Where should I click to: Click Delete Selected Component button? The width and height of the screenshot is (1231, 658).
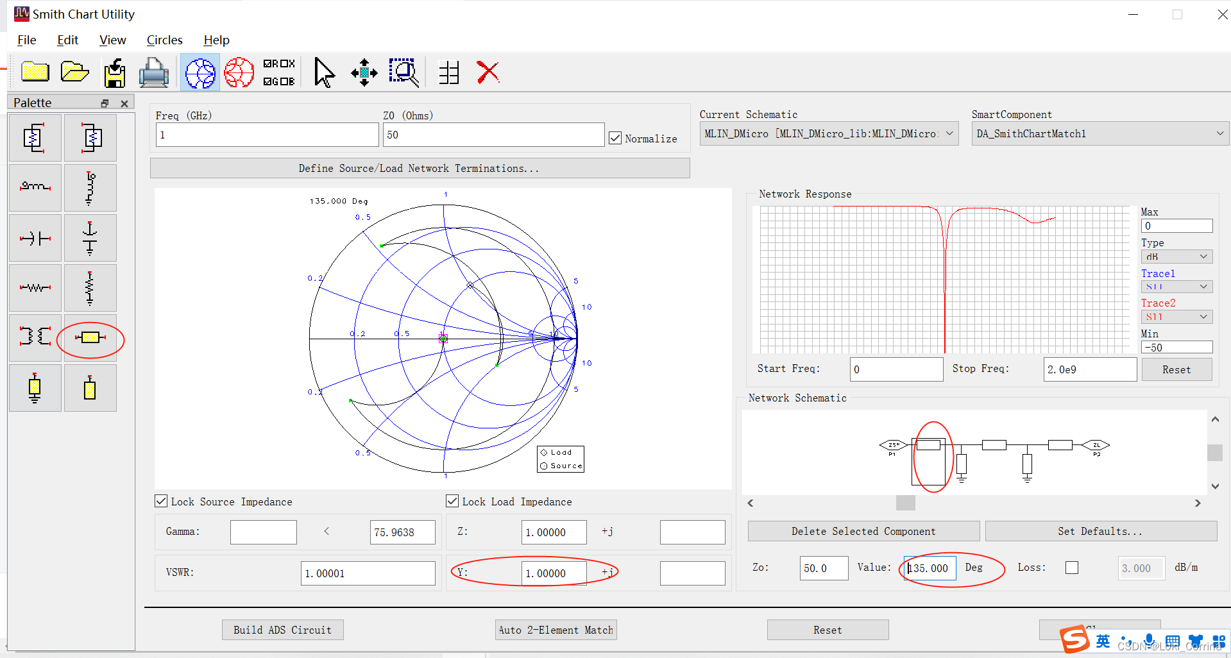coord(863,531)
